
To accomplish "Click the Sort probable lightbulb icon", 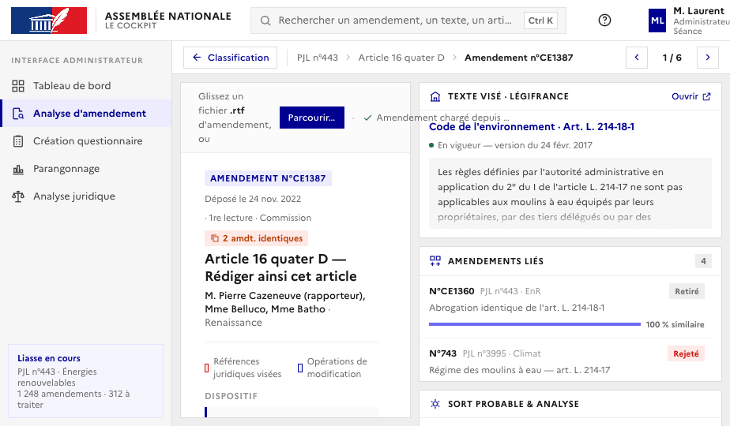I will point(435,404).
